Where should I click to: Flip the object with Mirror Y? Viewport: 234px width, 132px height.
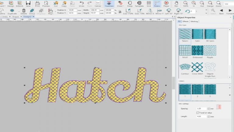coord(159,12)
